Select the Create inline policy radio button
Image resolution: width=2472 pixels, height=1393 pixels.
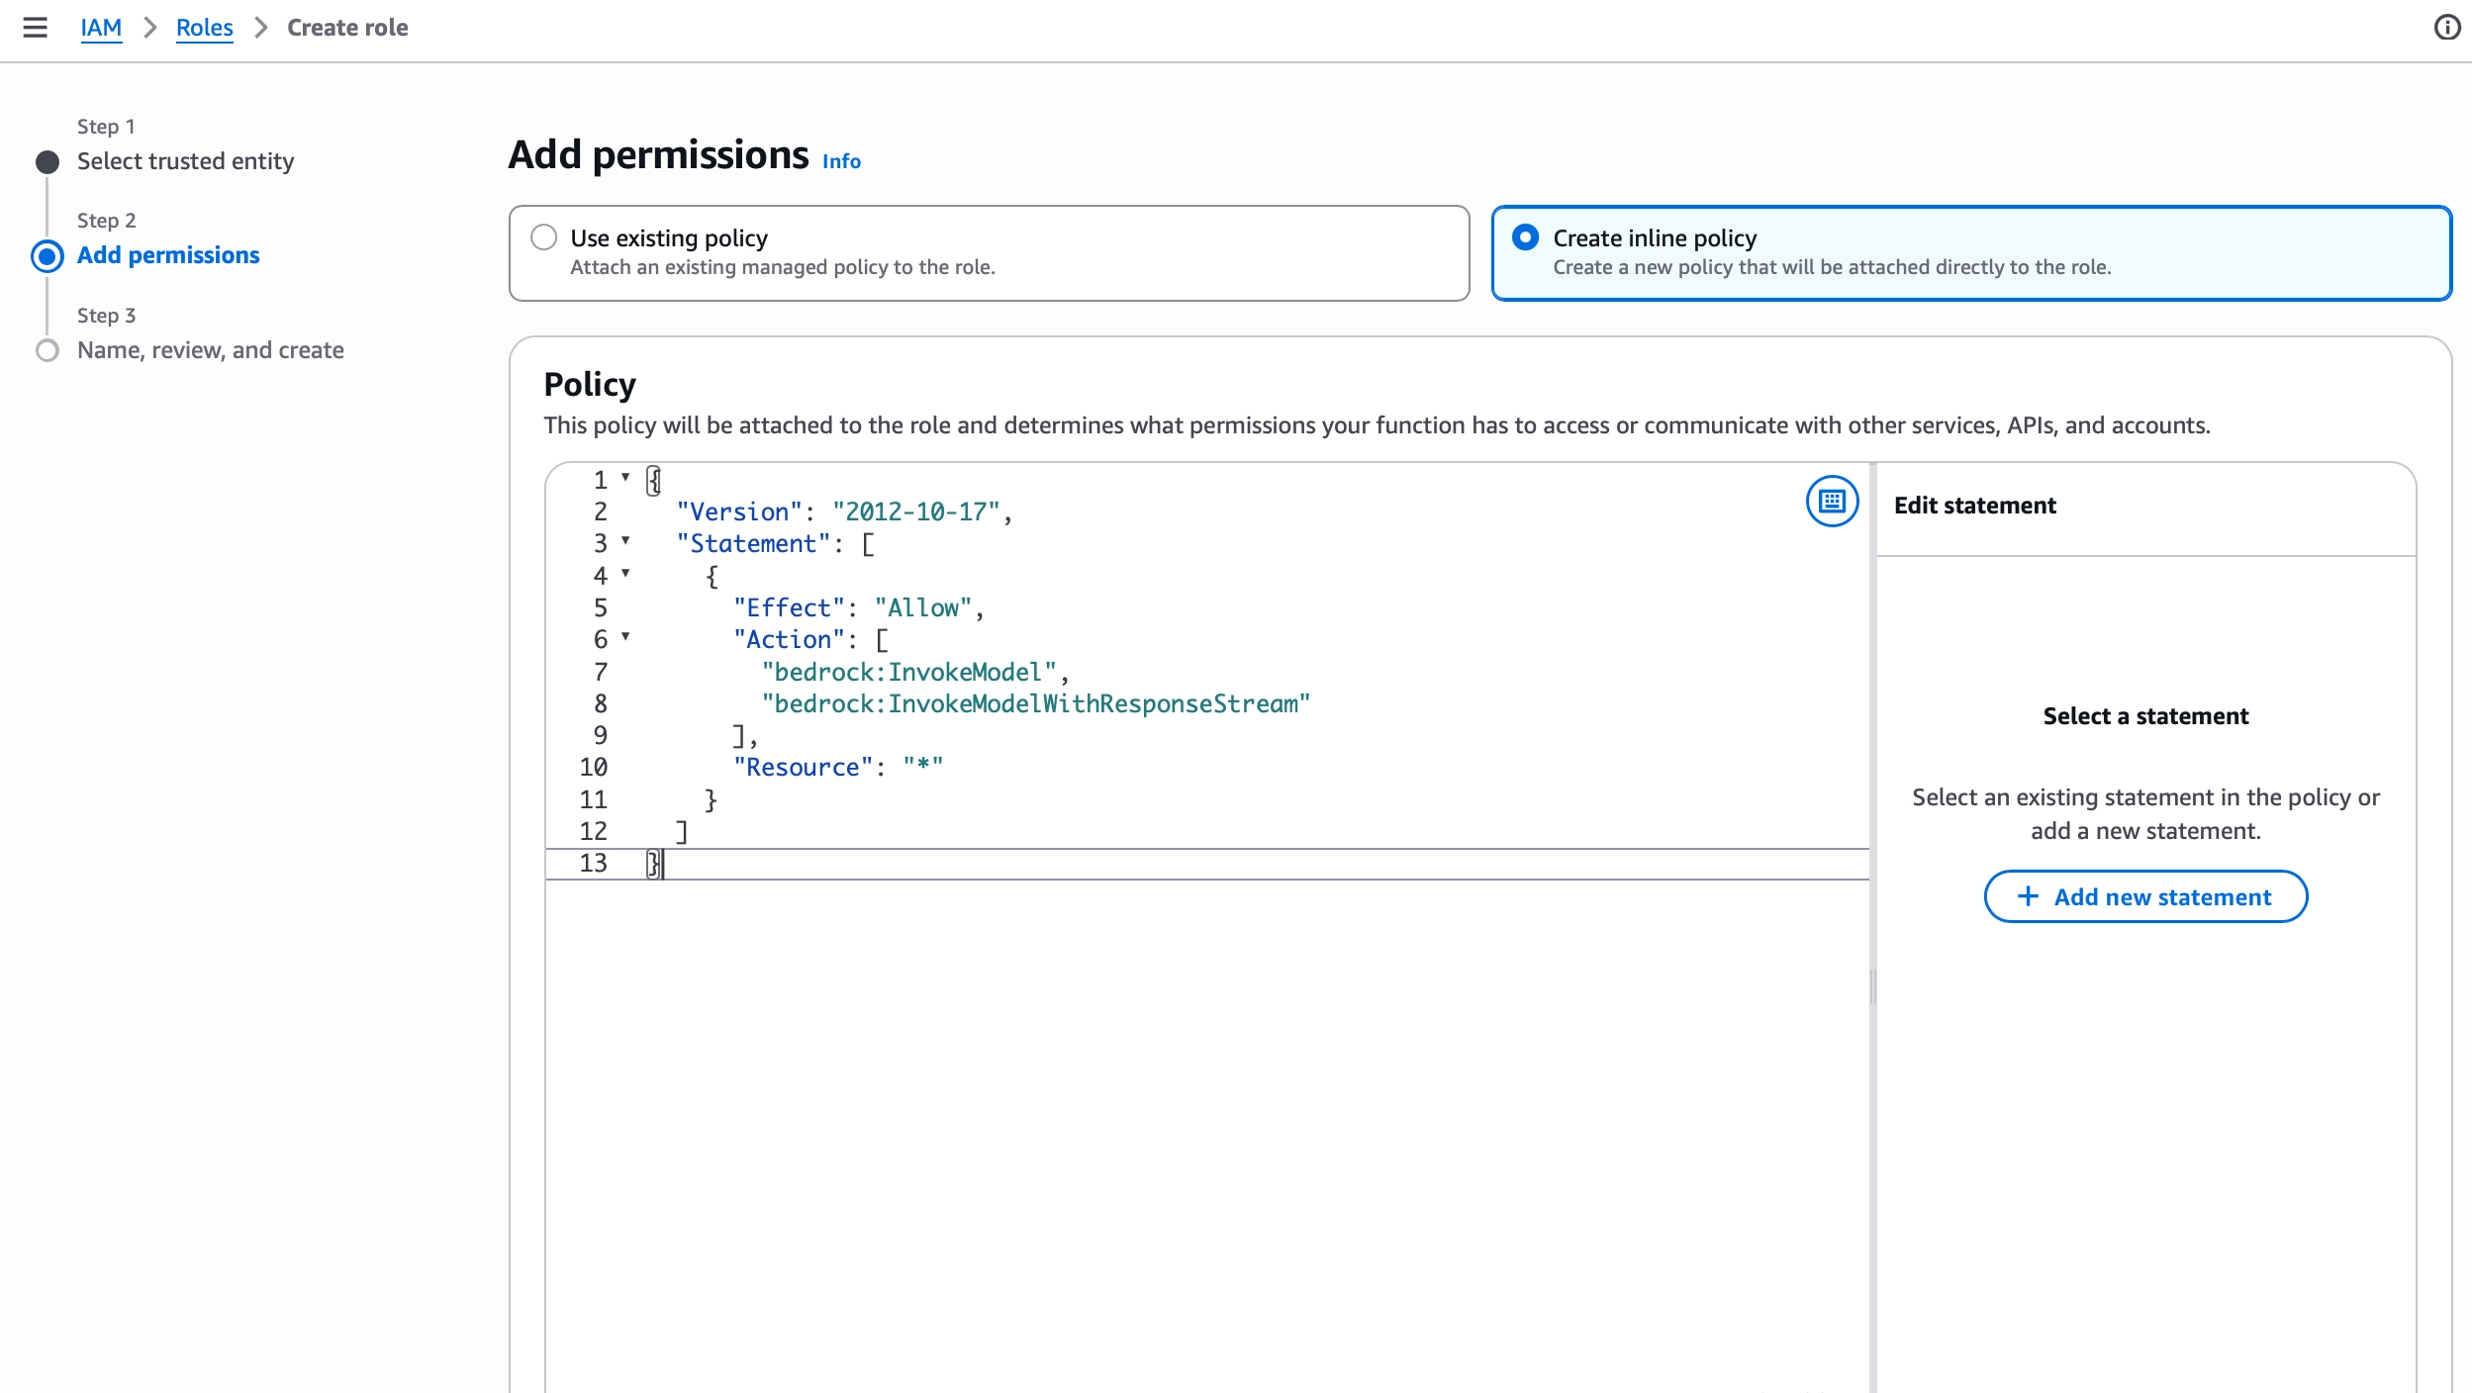1525,237
